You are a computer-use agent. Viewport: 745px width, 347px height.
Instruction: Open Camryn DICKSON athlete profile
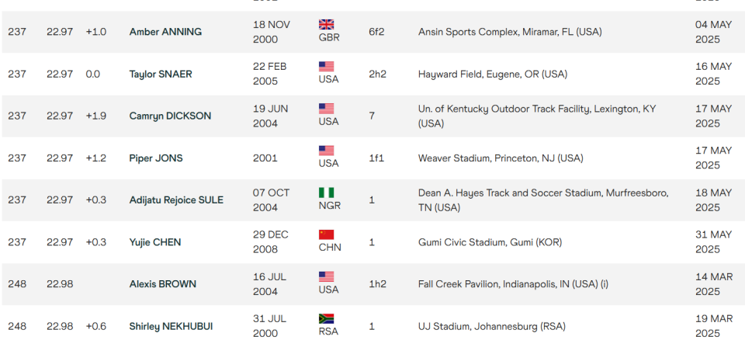tap(170, 116)
